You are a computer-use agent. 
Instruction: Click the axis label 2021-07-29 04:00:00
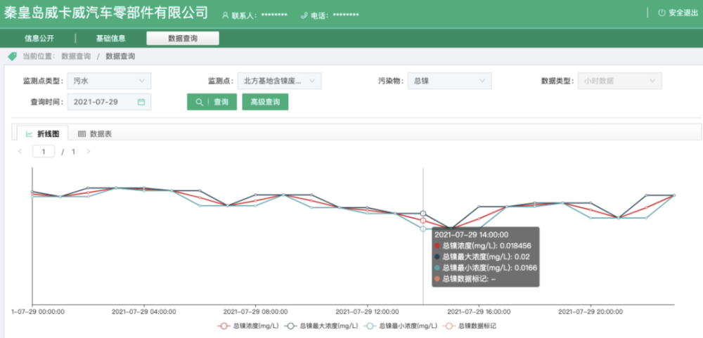tap(143, 311)
